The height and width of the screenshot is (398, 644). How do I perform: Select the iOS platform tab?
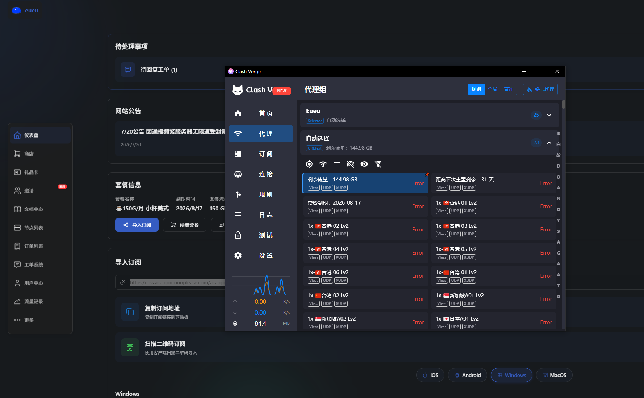click(x=430, y=375)
